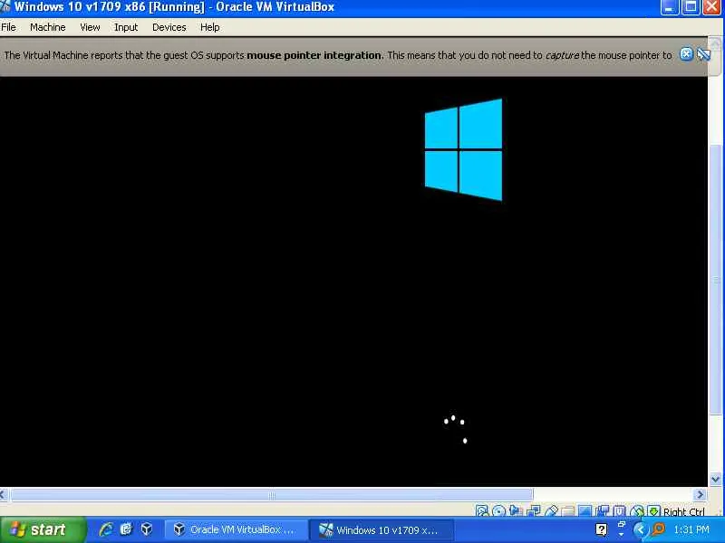Viewport: 725px width, 543px height.
Task: Expand hidden tray icons chevron
Action: click(641, 529)
